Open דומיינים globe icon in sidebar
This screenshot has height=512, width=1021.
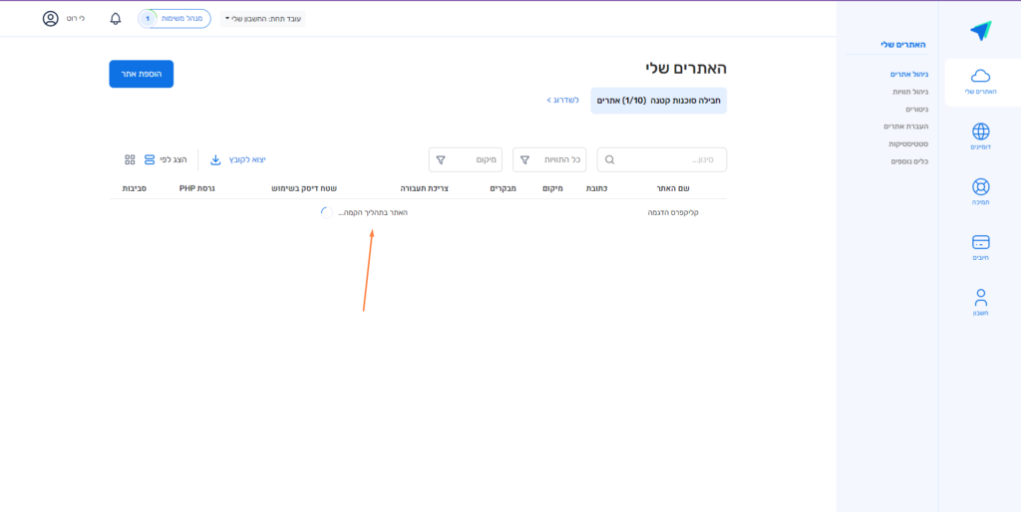tap(980, 131)
